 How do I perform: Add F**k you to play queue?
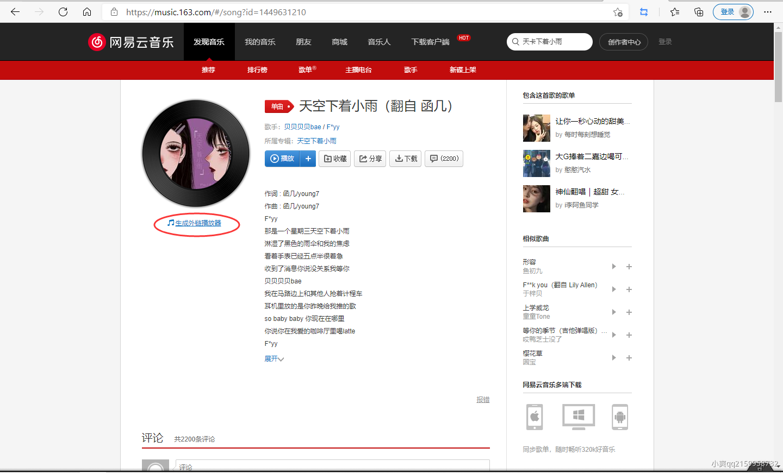click(629, 289)
